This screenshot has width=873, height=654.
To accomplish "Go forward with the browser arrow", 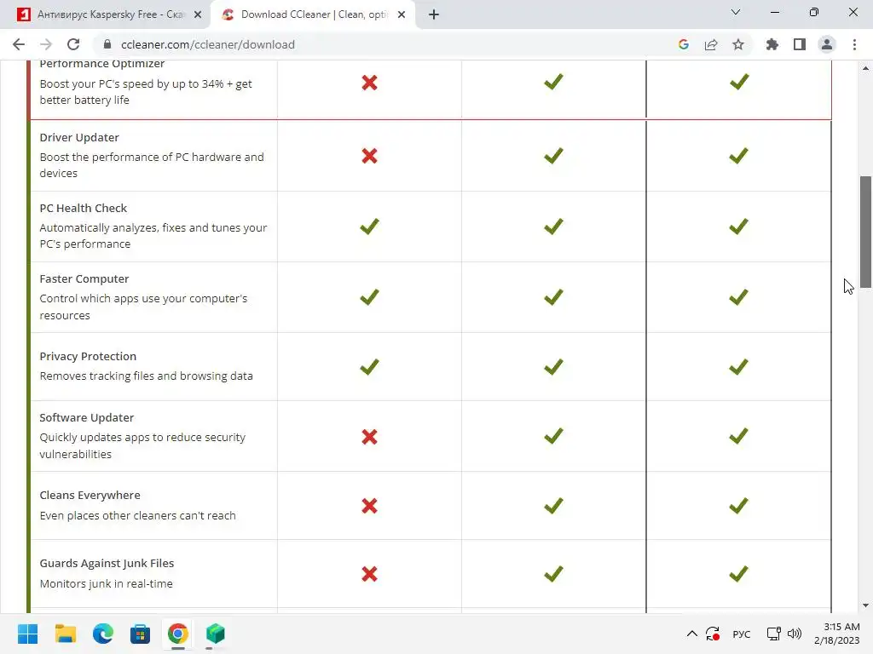I will (x=46, y=44).
